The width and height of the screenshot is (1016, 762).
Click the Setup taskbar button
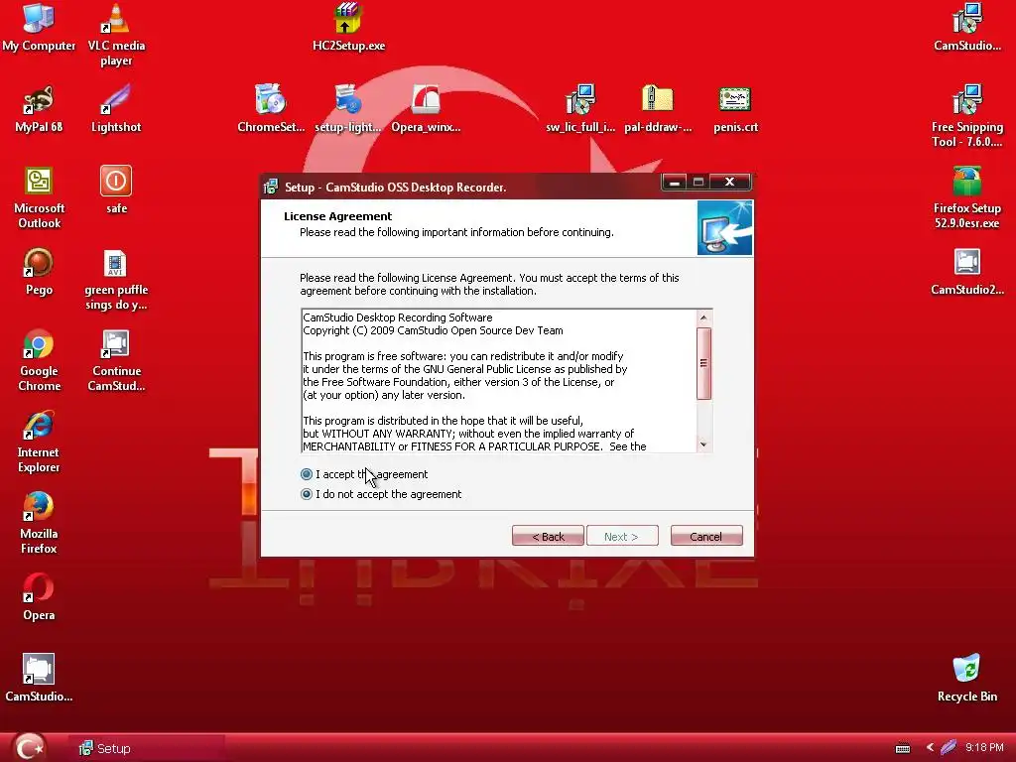[x=147, y=748]
